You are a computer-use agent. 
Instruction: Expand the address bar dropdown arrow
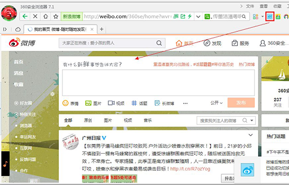pos(198,16)
